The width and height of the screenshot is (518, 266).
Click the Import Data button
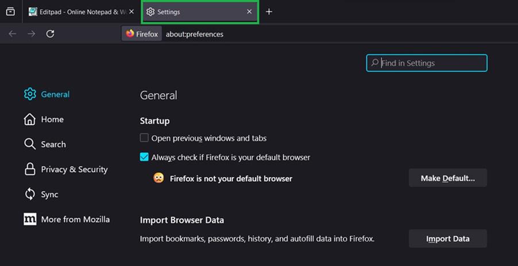coord(447,238)
